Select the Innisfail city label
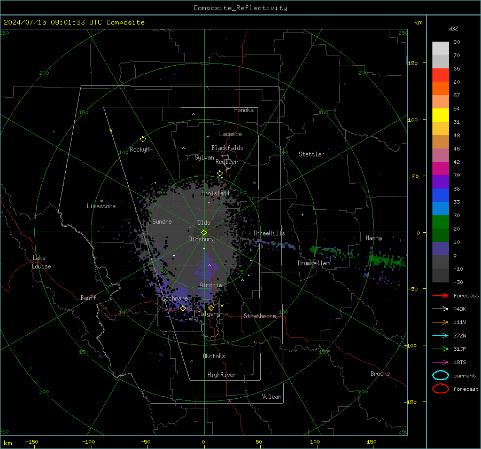 (215, 193)
